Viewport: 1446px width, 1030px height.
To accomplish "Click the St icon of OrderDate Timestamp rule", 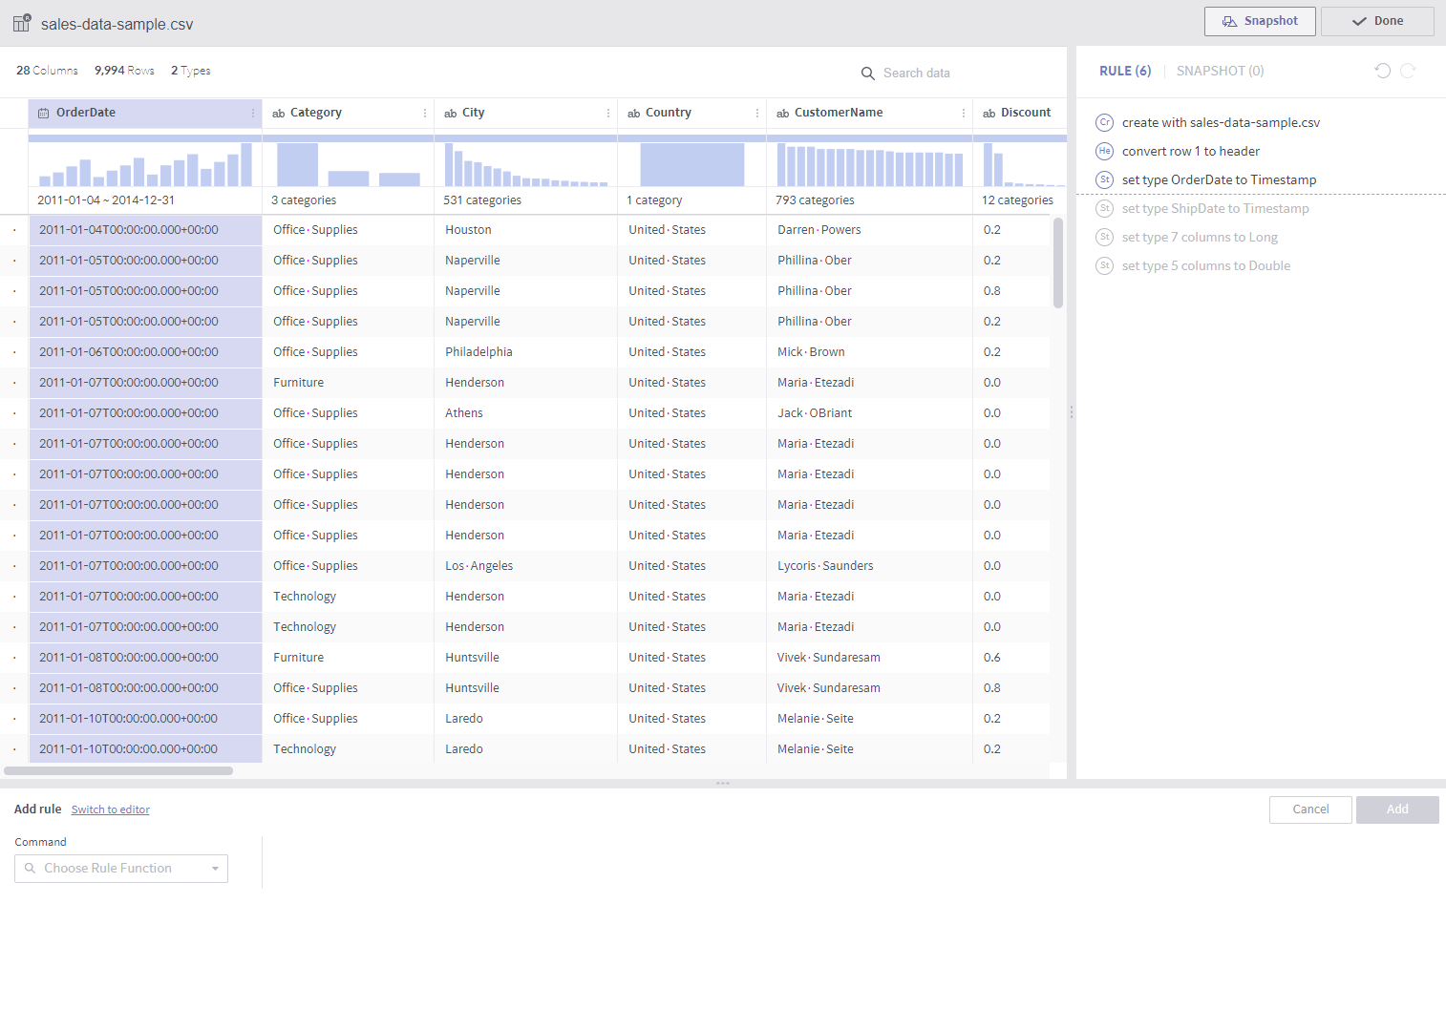I will (x=1104, y=179).
